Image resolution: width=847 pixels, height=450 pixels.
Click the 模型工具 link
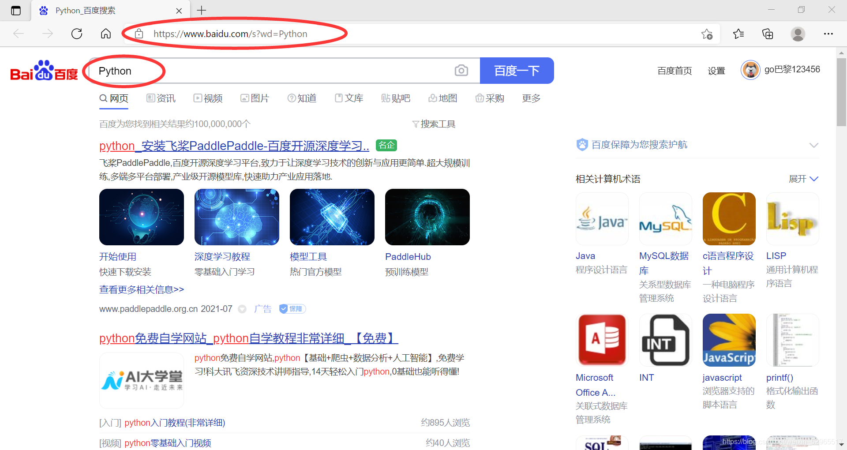point(308,257)
